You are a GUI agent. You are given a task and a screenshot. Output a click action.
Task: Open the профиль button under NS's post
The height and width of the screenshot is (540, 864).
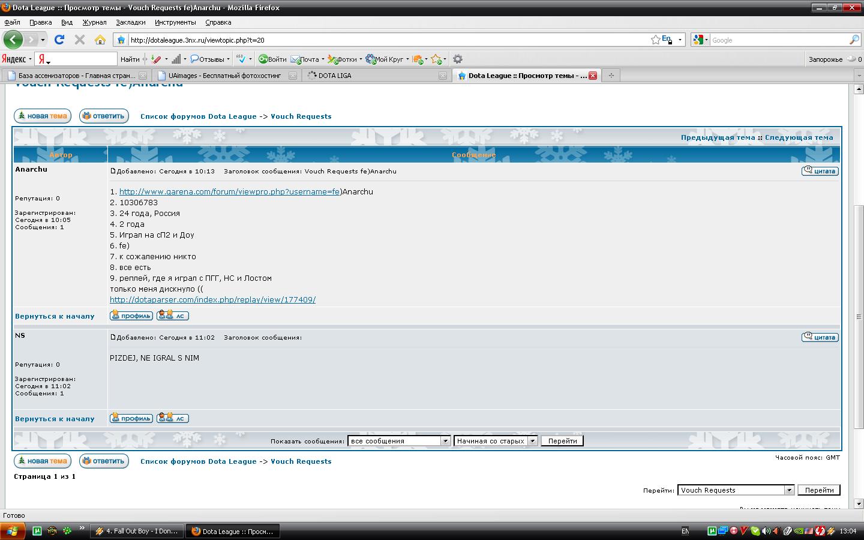click(x=131, y=418)
